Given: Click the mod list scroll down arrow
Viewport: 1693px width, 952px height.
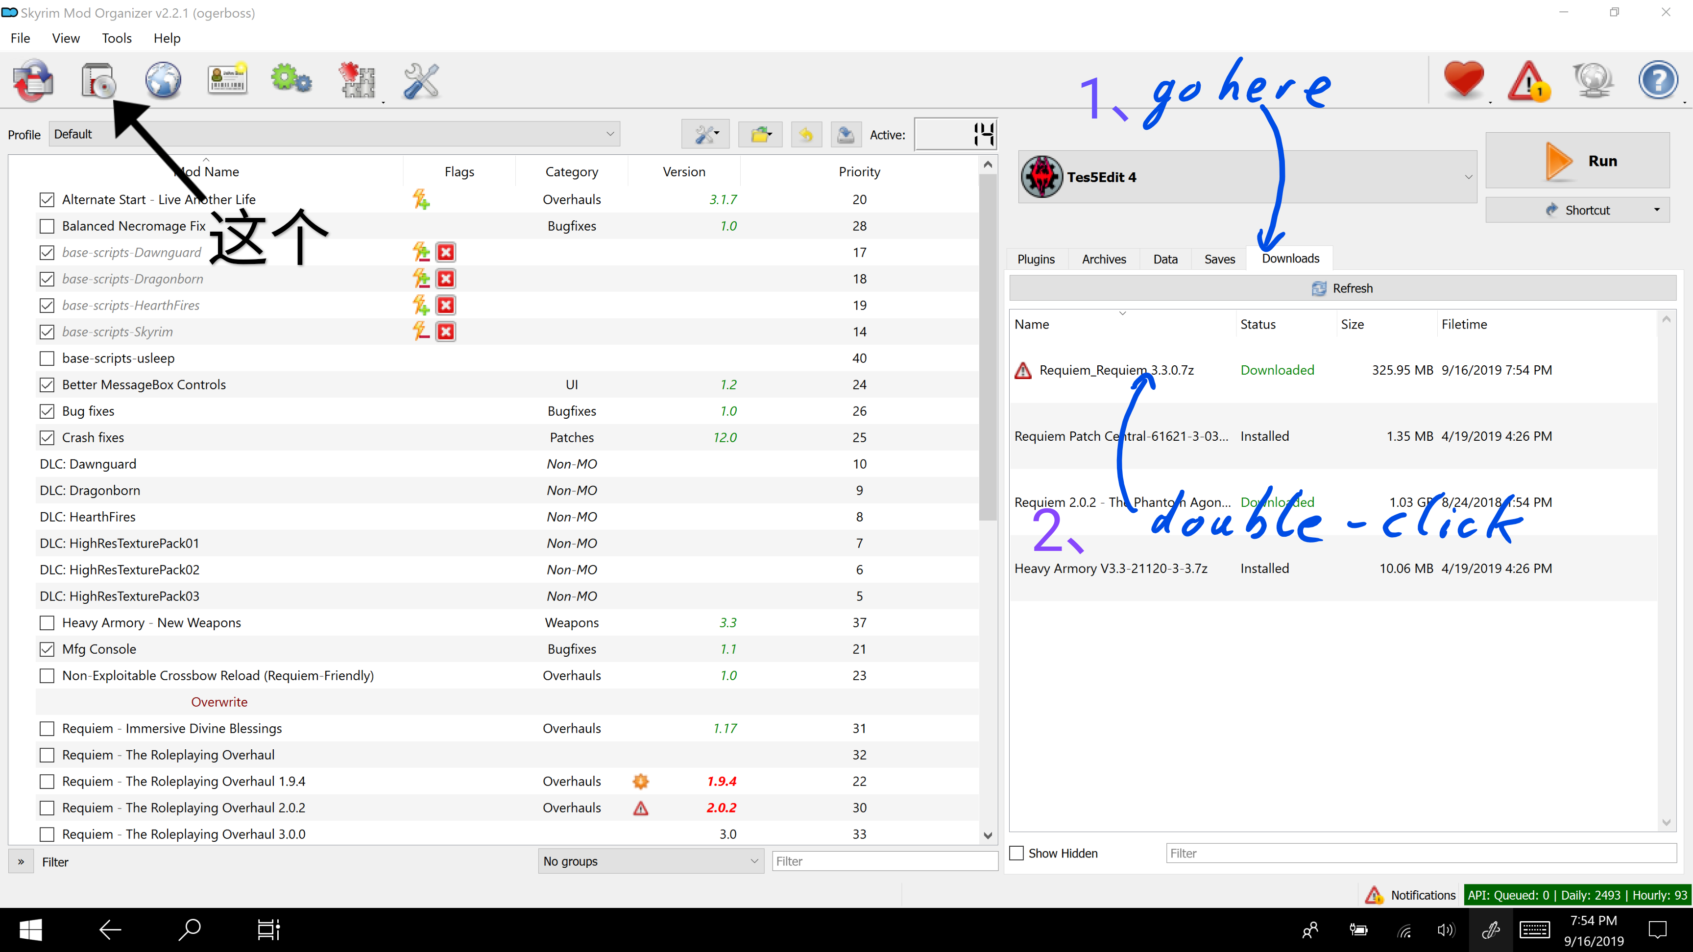Looking at the screenshot, I should (x=987, y=835).
